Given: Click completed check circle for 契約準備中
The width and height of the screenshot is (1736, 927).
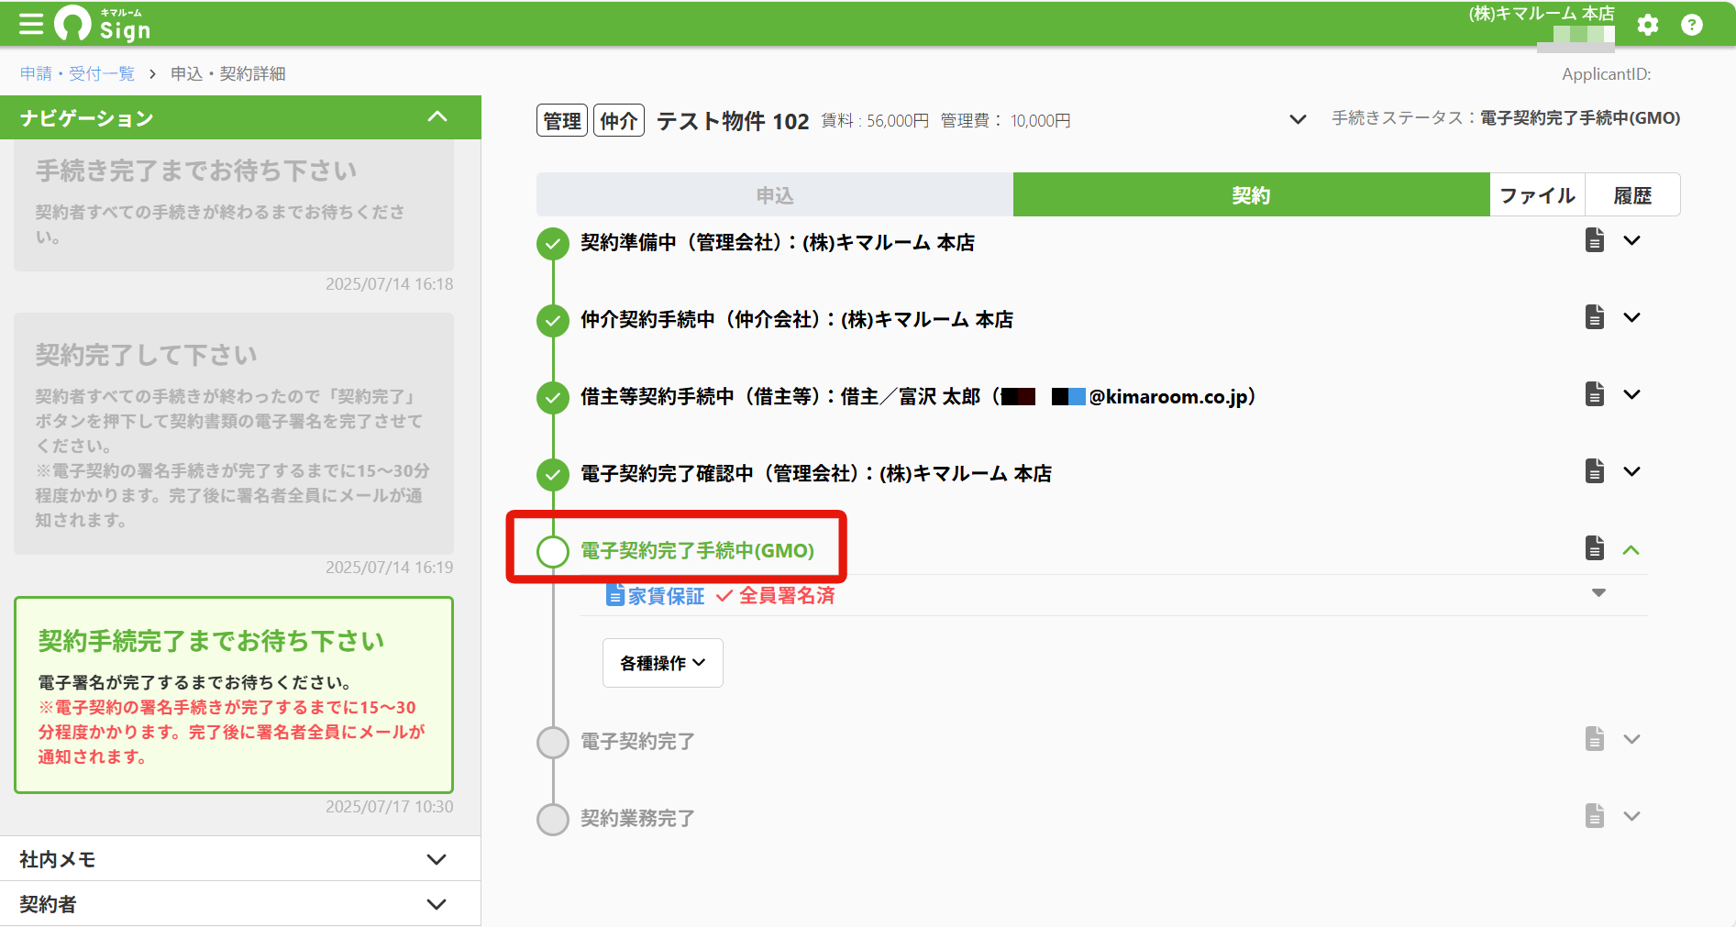Looking at the screenshot, I should pos(552,244).
